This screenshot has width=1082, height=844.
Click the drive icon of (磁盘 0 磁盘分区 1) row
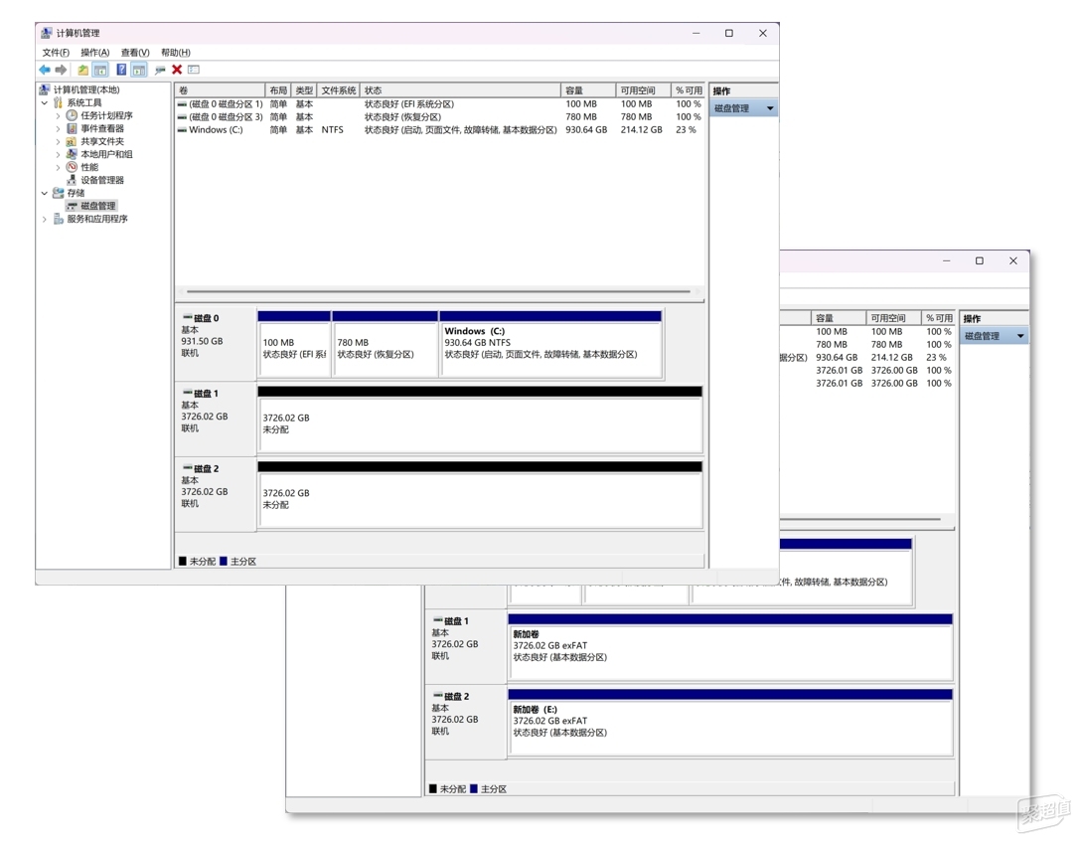[x=182, y=104]
